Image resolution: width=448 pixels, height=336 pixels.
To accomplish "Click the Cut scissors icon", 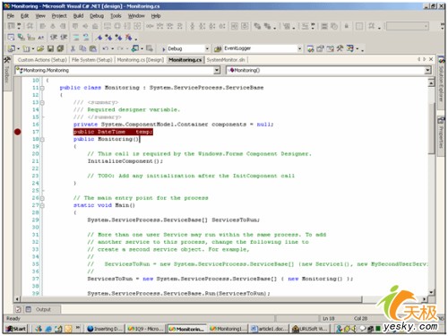I will 73,48.
